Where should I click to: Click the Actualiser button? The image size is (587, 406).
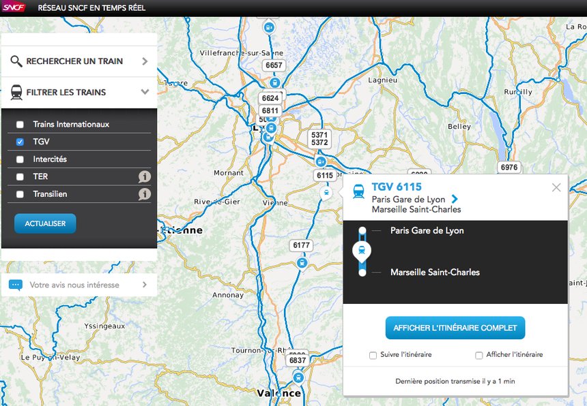pyautogui.click(x=45, y=223)
